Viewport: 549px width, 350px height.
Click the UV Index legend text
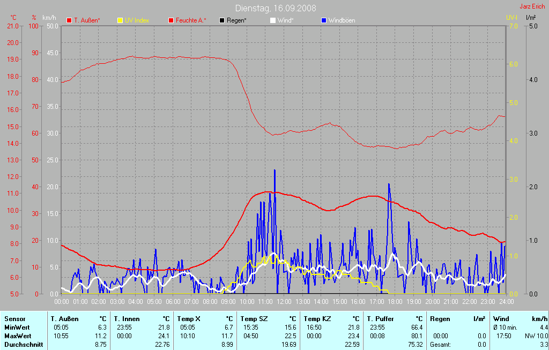(x=137, y=20)
